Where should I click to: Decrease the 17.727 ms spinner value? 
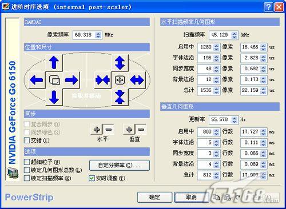(x=263, y=134)
